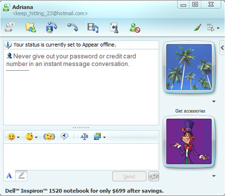Start a video call

(x=52, y=27)
